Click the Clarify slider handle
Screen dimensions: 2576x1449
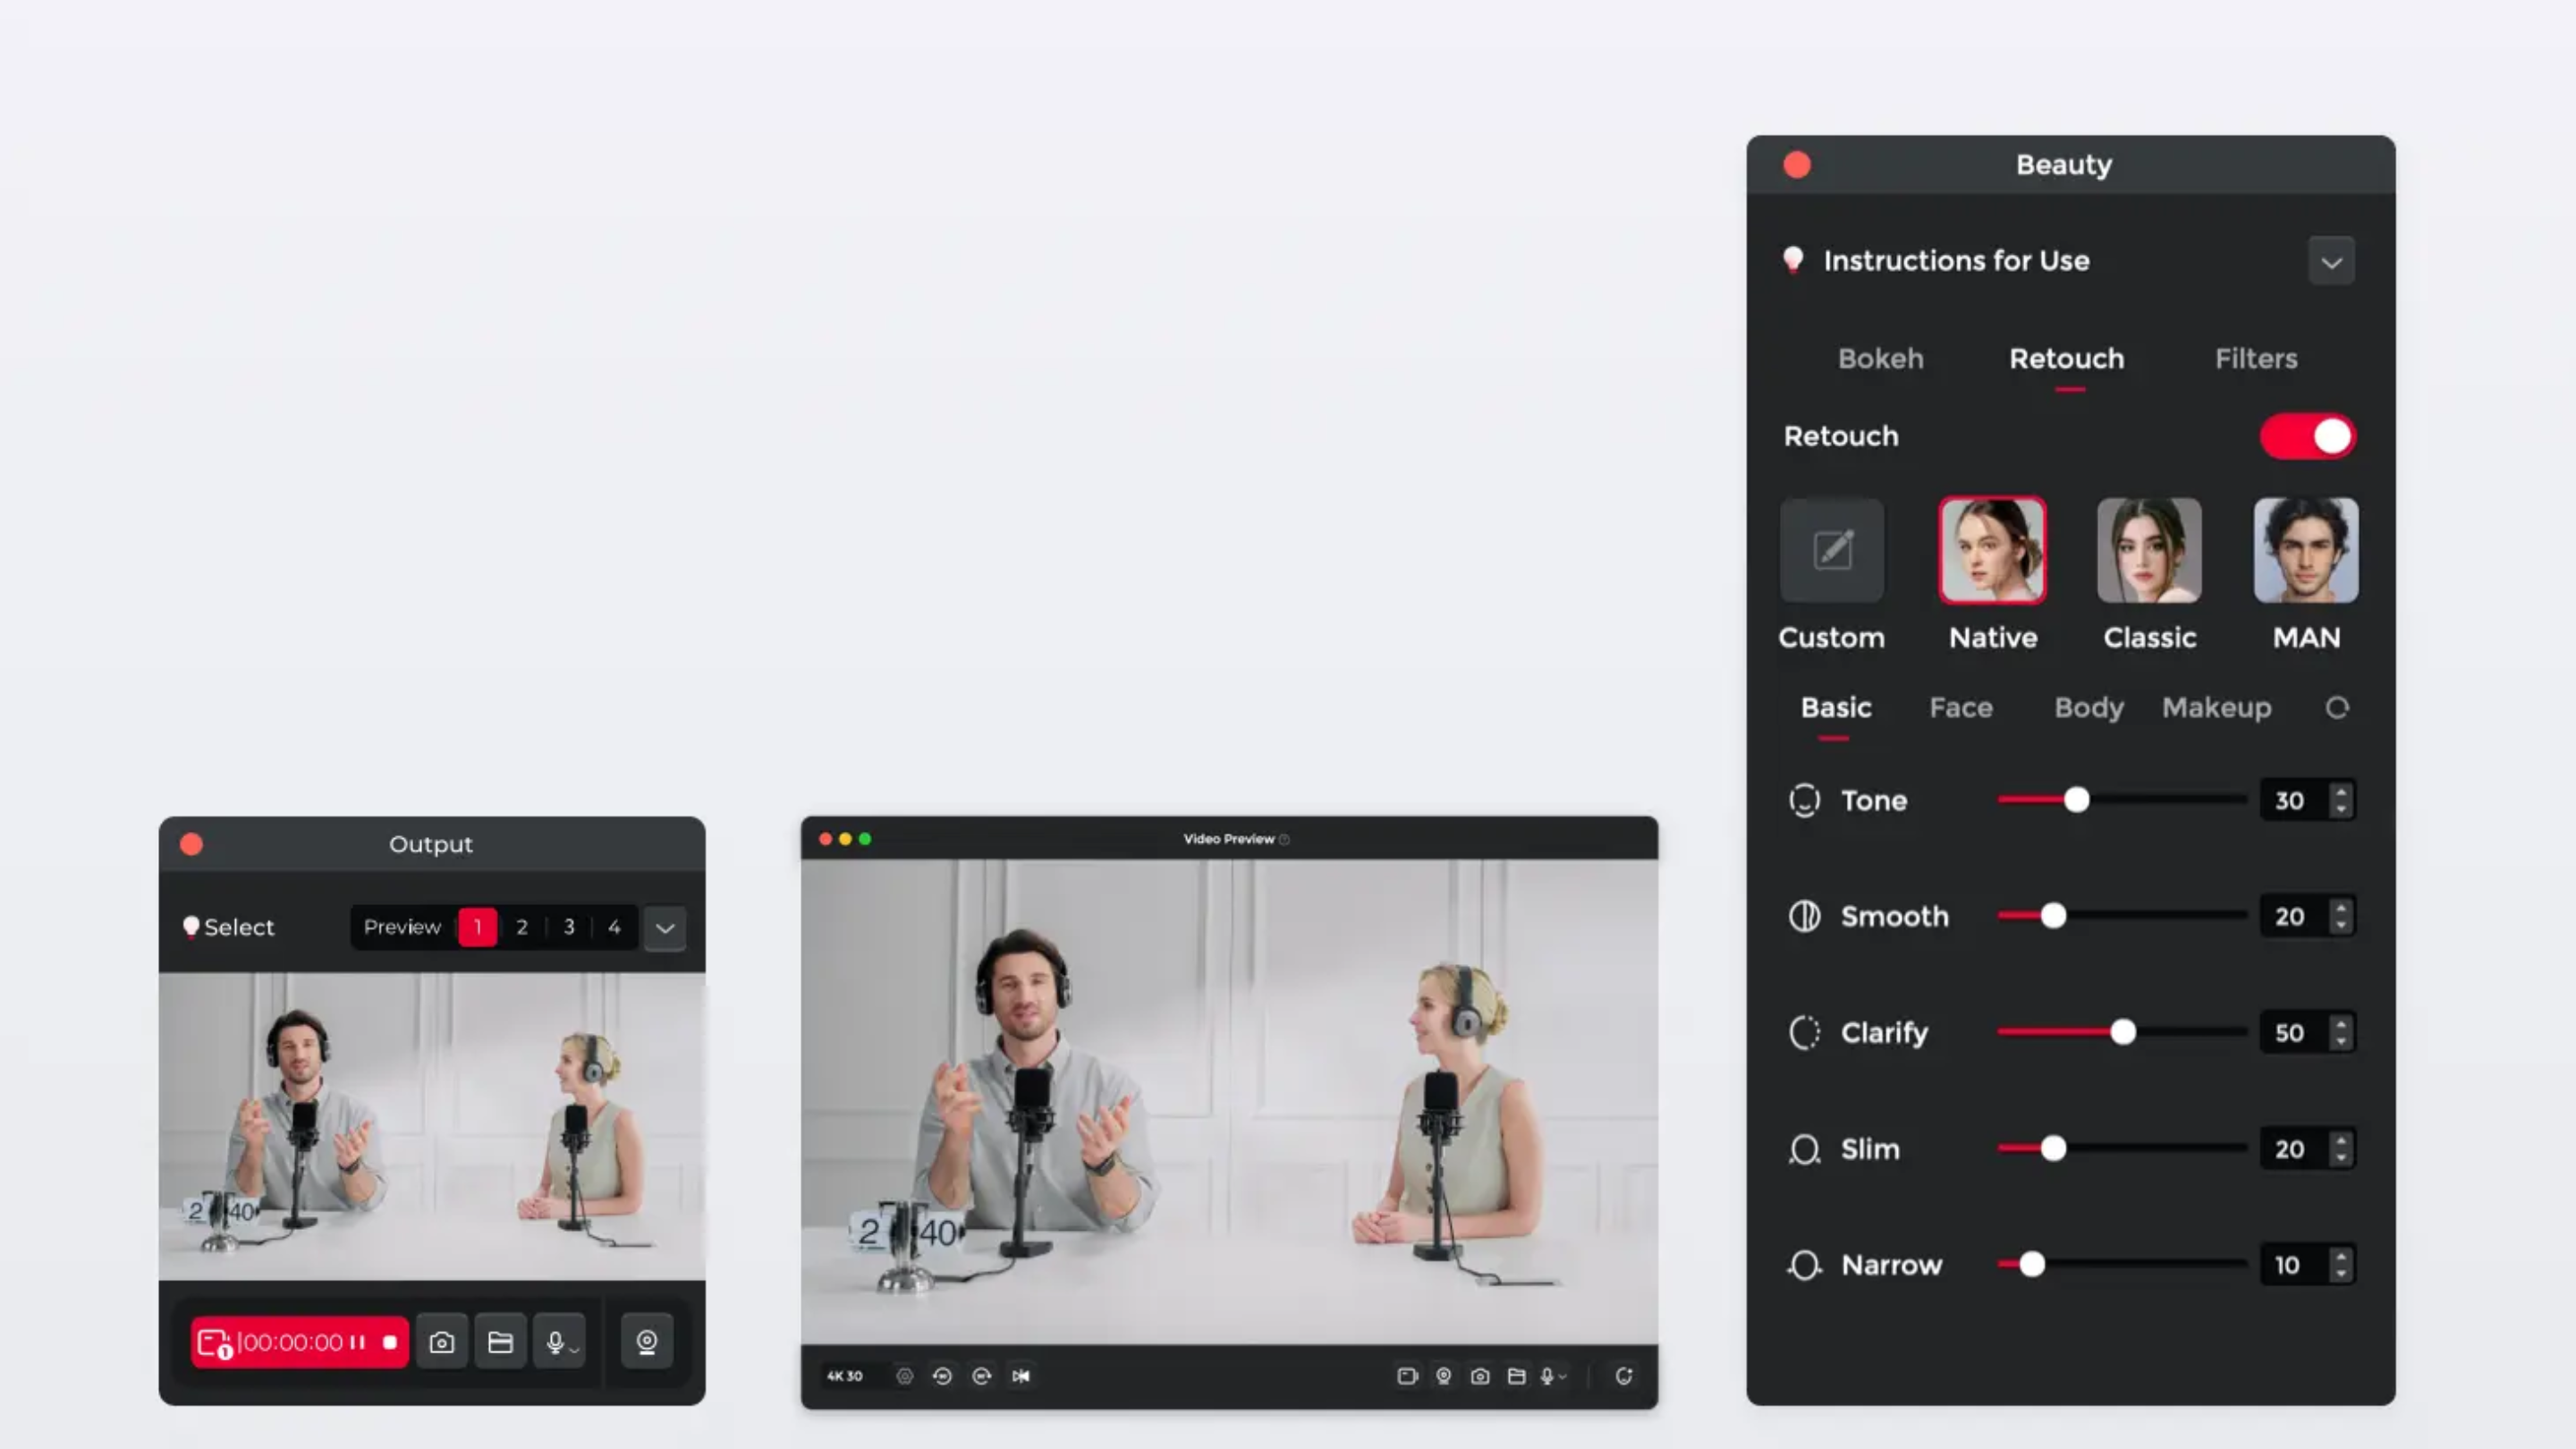pyautogui.click(x=2124, y=1032)
